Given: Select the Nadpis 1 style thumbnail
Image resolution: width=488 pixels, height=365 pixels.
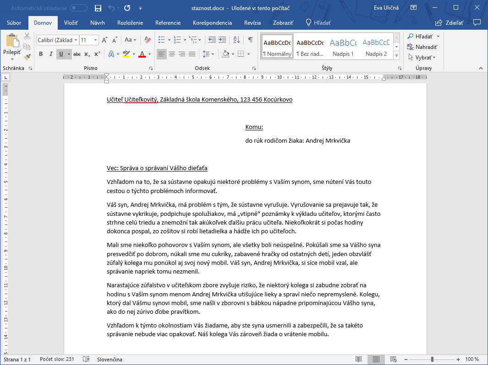Looking at the screenshot, I should pyautogui.click(x=343, y=47).
